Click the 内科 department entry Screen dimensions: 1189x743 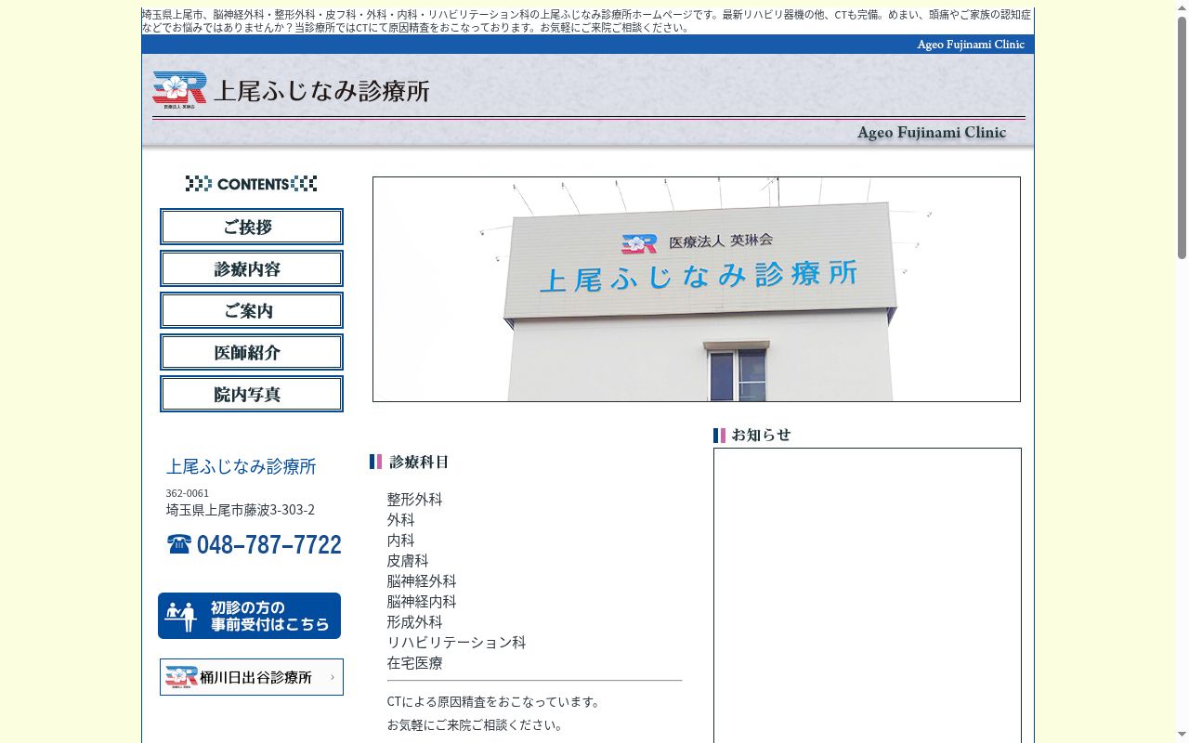[x=401, y=541]
